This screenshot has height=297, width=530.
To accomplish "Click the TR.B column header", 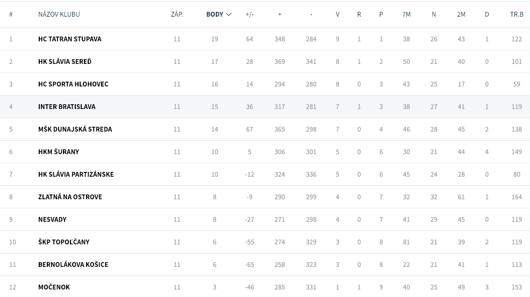I will point(517,14).
